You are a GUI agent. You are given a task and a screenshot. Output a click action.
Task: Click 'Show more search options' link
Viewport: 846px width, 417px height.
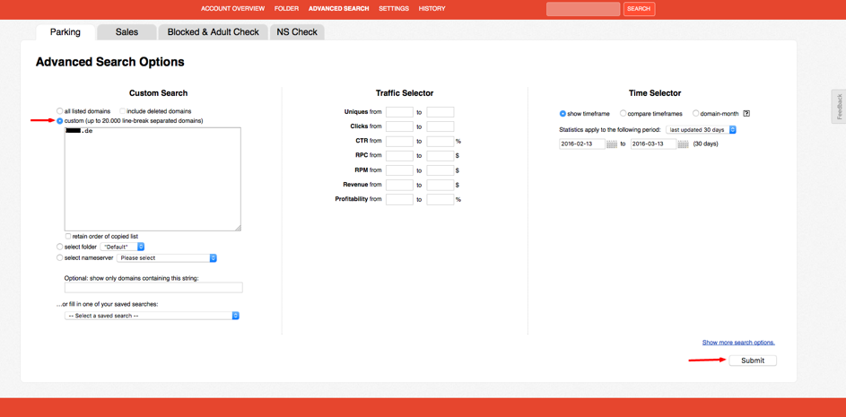(737, 343)
